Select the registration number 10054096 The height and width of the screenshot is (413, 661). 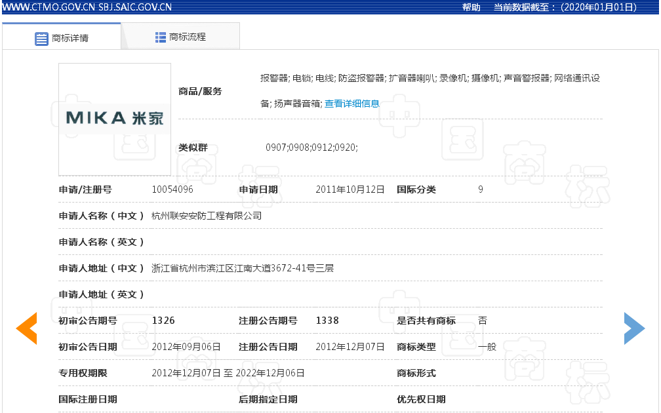pyautogui.click(x=172, y=189)
